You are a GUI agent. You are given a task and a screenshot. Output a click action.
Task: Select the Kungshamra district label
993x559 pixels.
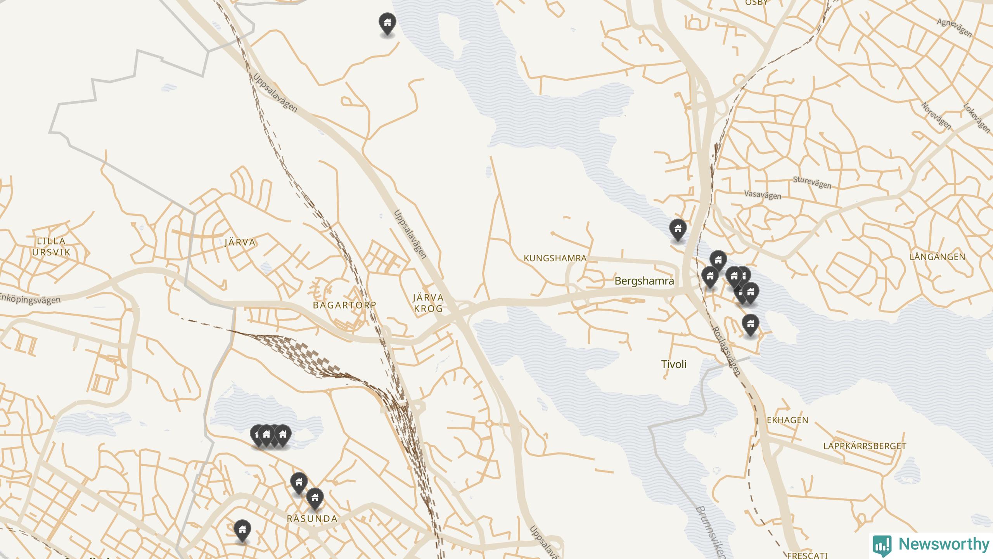(x=555, y=259)
